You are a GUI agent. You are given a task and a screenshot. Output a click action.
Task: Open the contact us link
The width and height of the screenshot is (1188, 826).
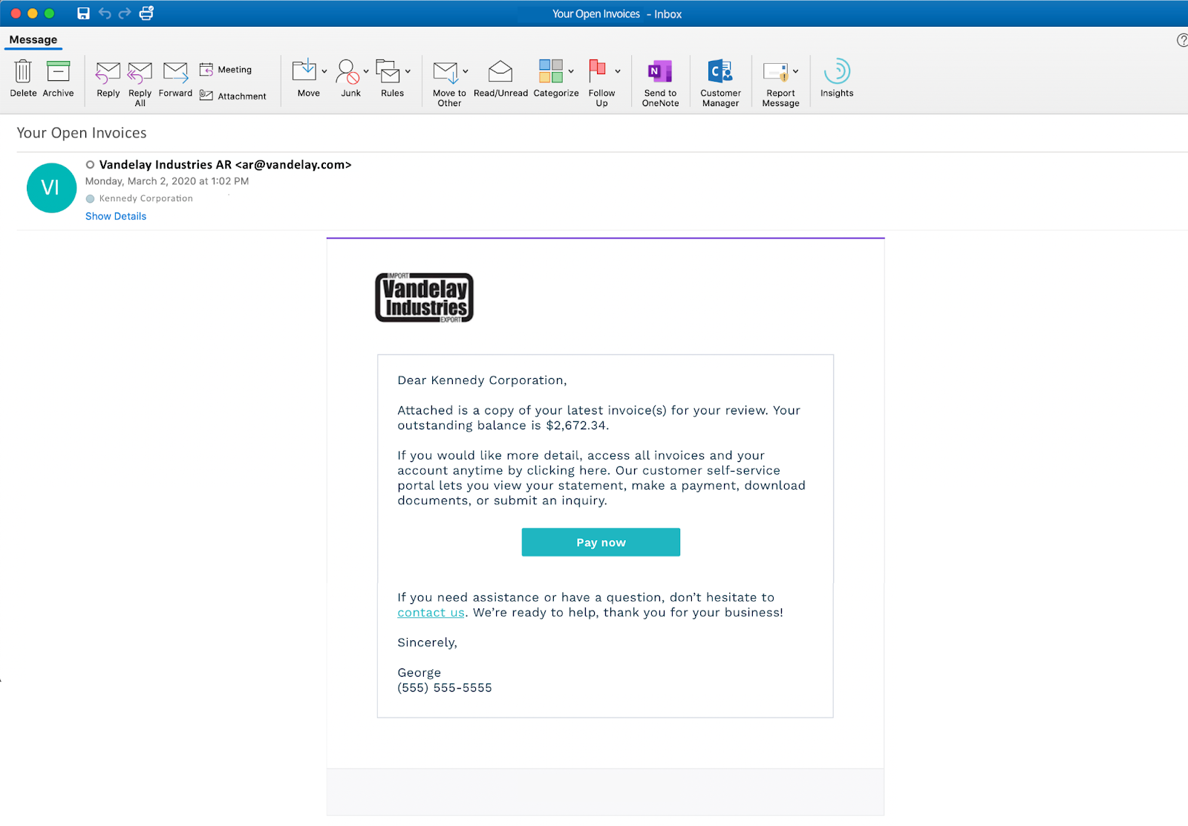pyautogui.click(x=431, y=613)
